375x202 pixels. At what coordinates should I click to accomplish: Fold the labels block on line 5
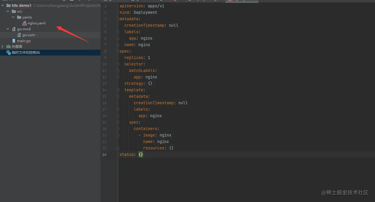tap(118, 32)
